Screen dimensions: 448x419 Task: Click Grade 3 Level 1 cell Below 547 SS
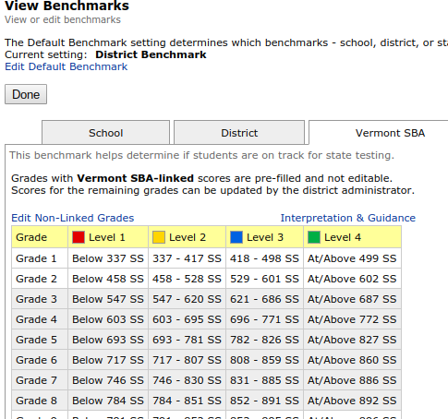pyautogui.click(x=108, y=299)
